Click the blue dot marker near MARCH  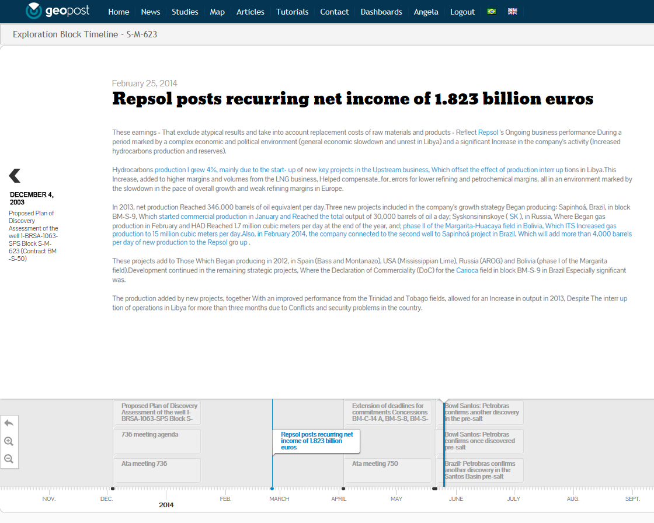coord(272,489)
